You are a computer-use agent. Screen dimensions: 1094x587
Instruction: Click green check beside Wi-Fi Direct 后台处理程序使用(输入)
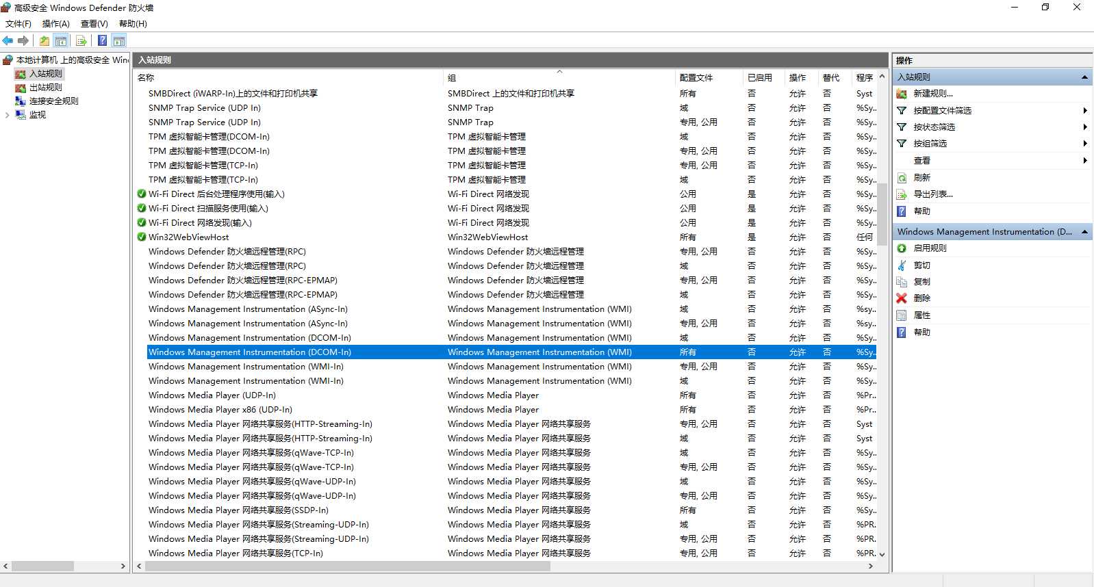tap(142, 194)
